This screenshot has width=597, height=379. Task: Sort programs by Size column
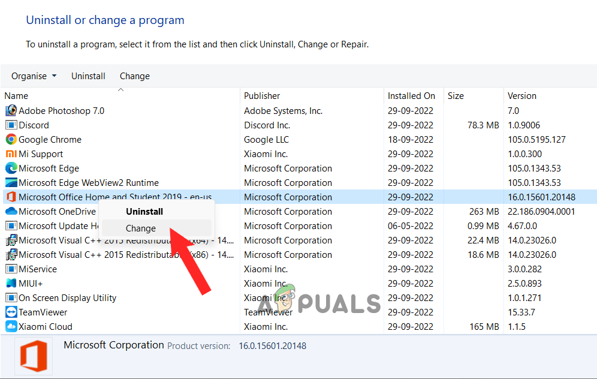click(456, 96)
